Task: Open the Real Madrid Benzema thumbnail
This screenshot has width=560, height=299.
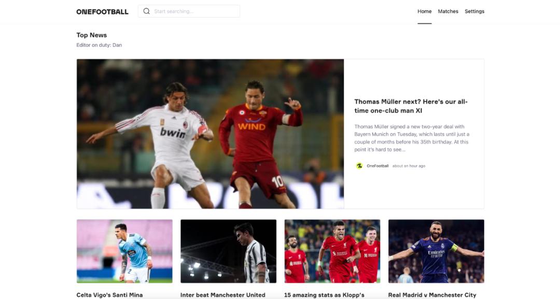Action: click(x=437, y=251)
